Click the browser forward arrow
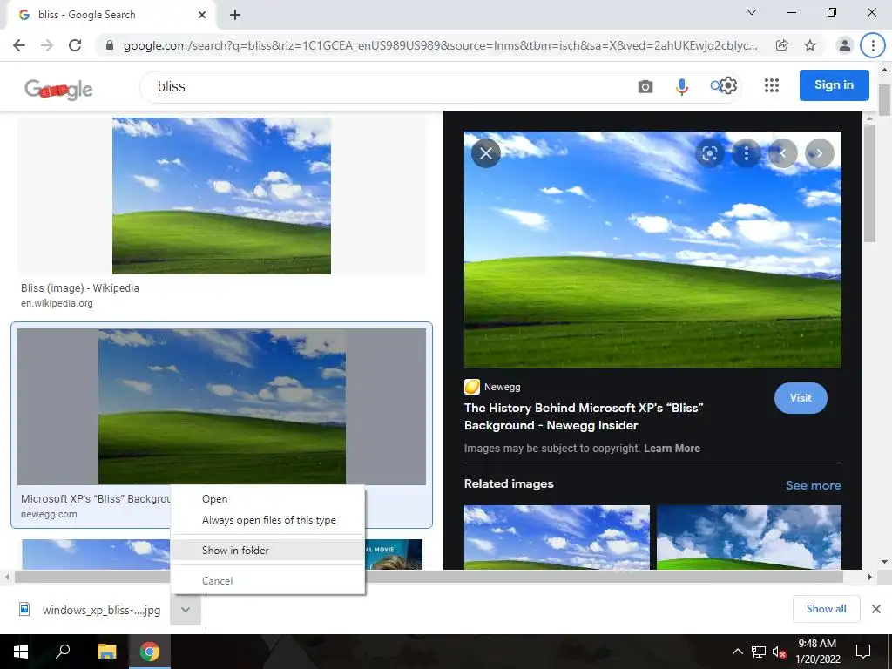This screenshot has height=669, width=892. 47,45
